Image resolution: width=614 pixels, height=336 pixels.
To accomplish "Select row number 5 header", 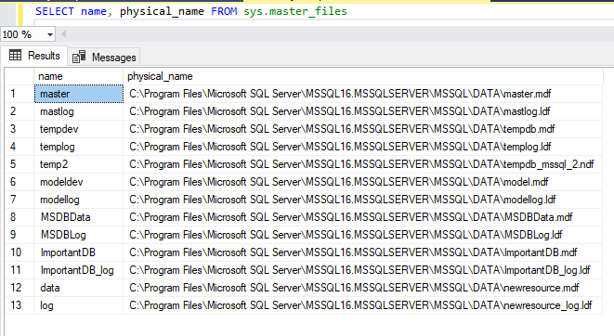I will [x=20, y=164].
